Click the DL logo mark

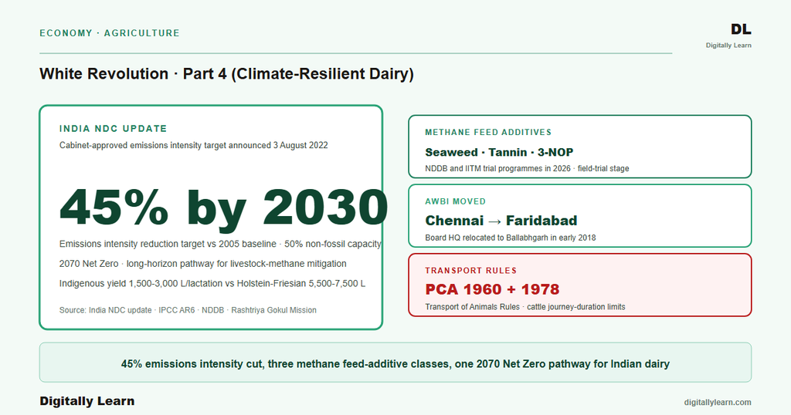click(741, 30)
